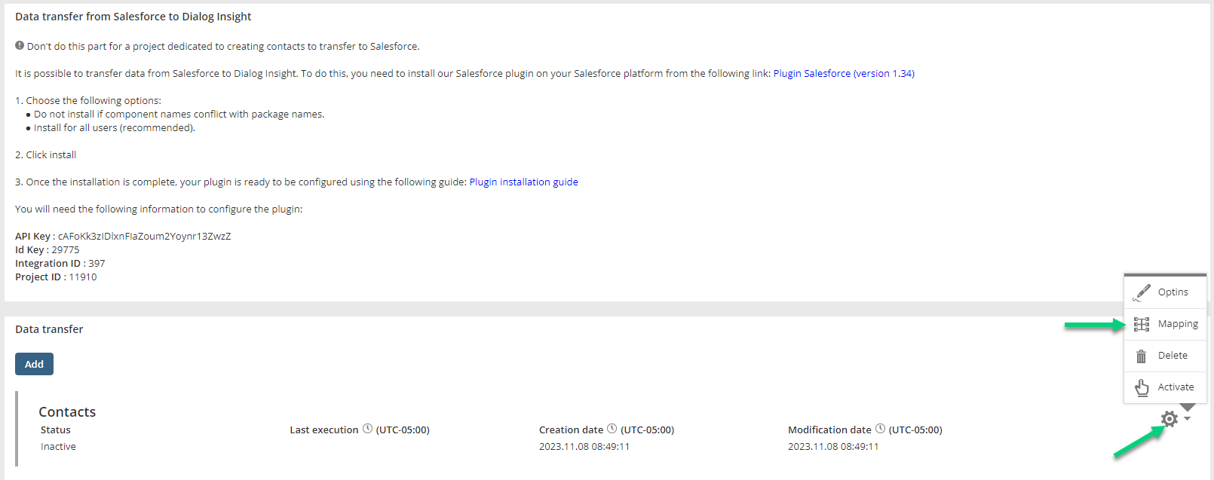
Task: Click the Status column label
Action: pyautogui.click(x=55, y=430)
